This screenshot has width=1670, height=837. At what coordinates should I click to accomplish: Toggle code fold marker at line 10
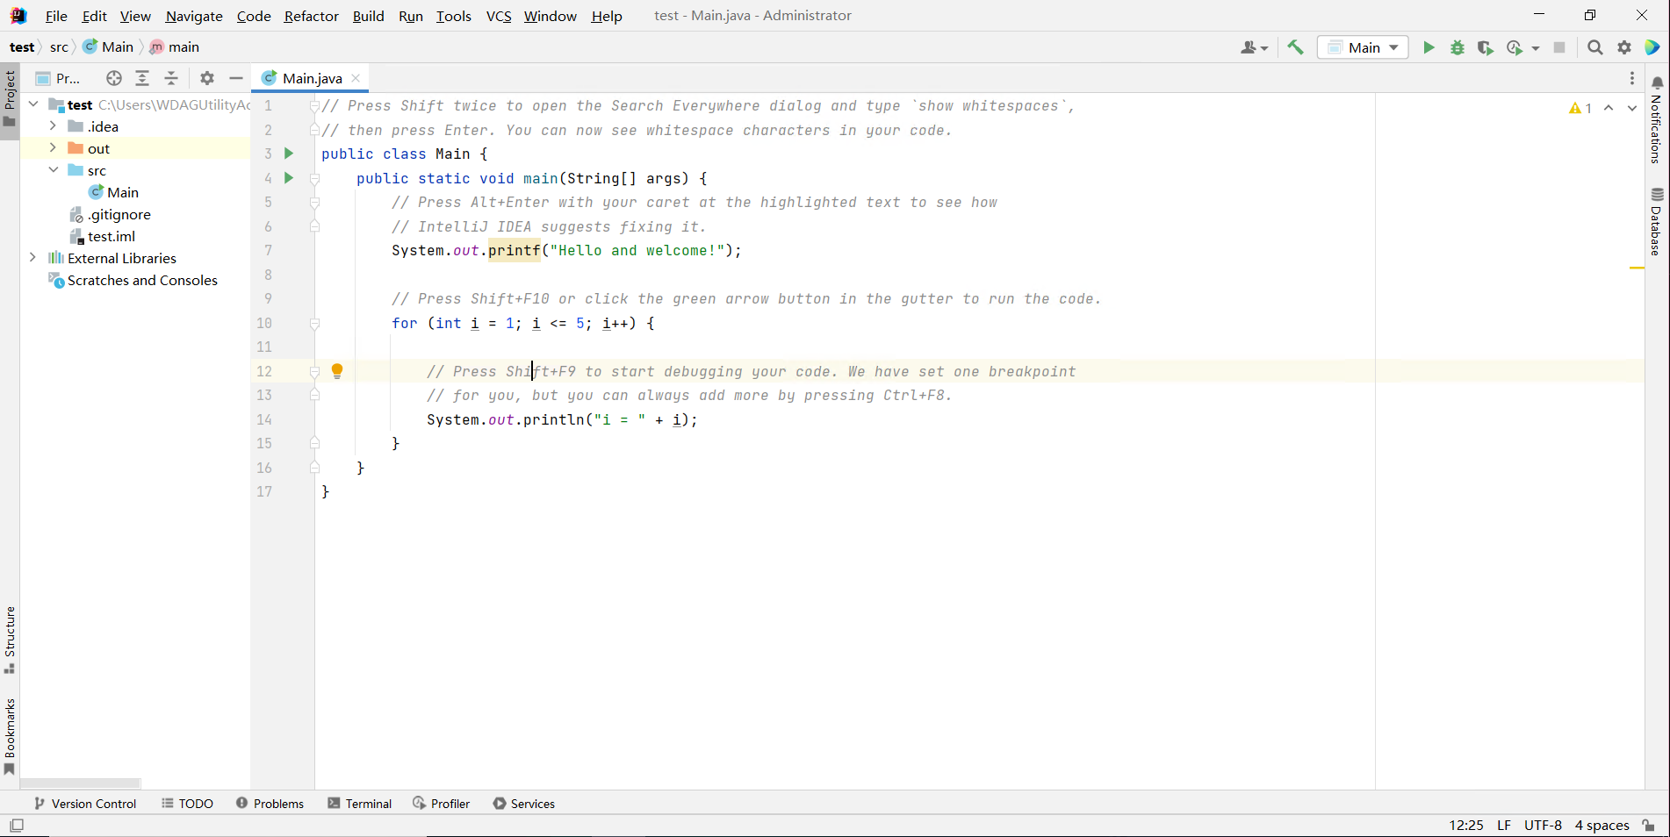tap(314, 324)
